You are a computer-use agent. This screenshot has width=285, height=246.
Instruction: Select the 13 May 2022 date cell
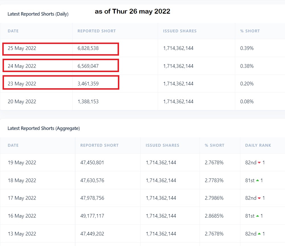tap(22, 234)
